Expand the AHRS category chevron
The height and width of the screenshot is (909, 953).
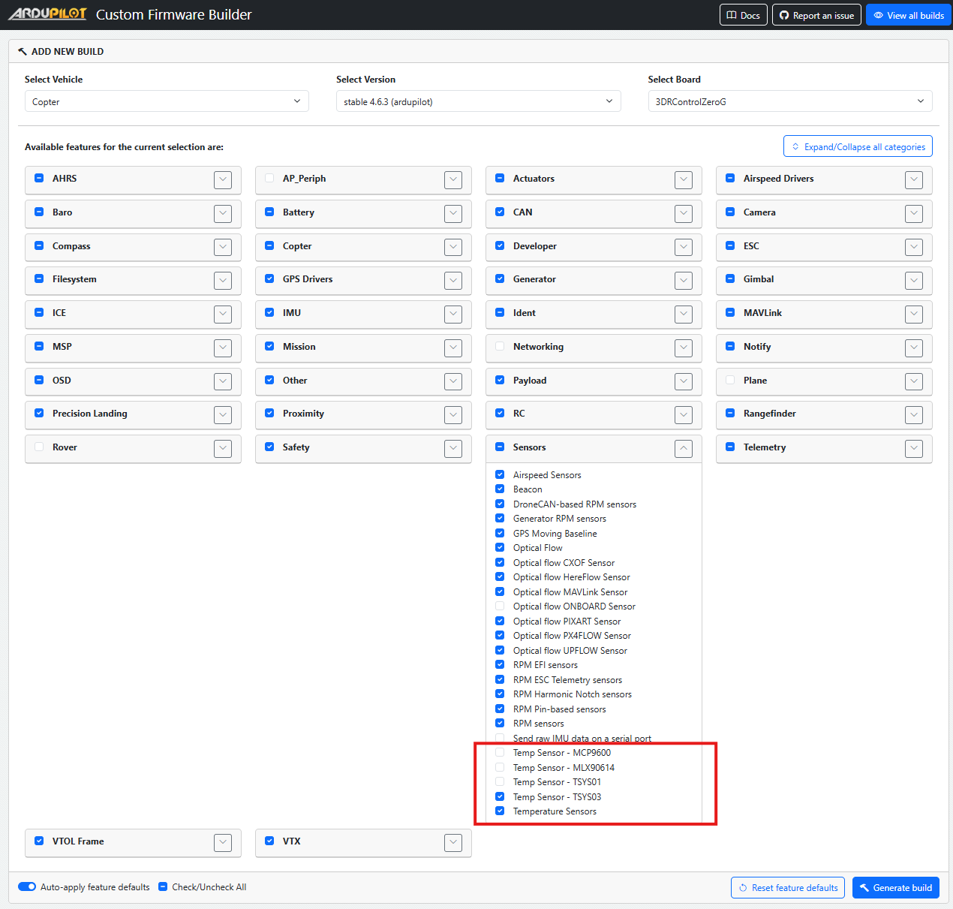223,179
